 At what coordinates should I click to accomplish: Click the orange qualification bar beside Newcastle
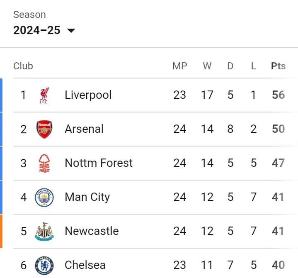coord(1,231)
